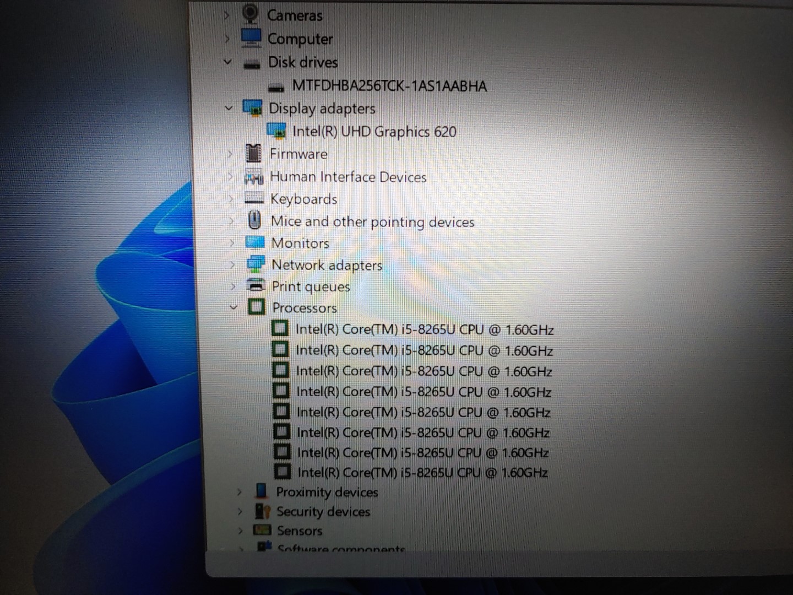Click the Human Interface Devices icon
This screenshot has width=793, height=595.
(254, 177)
